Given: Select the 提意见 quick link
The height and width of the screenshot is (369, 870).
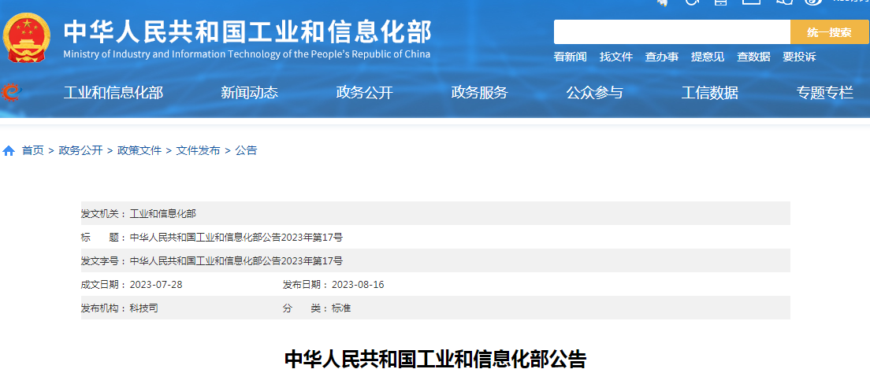Looking at the screenshot, I should (x=708, y=57).
